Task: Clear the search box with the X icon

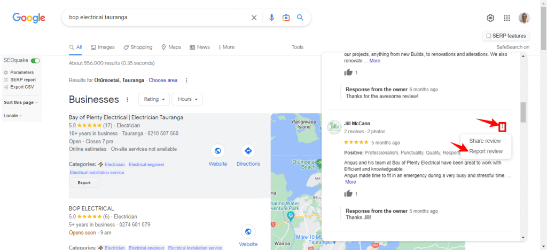Action: click(x=254, y=18)
